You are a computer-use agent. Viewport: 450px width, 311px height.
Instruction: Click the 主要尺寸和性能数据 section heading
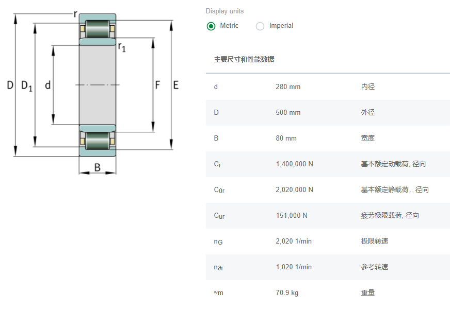click(x=244, y=59)
